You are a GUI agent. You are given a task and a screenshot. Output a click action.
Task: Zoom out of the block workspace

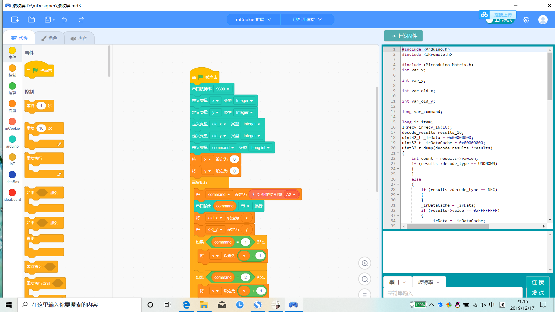point(365,279)
